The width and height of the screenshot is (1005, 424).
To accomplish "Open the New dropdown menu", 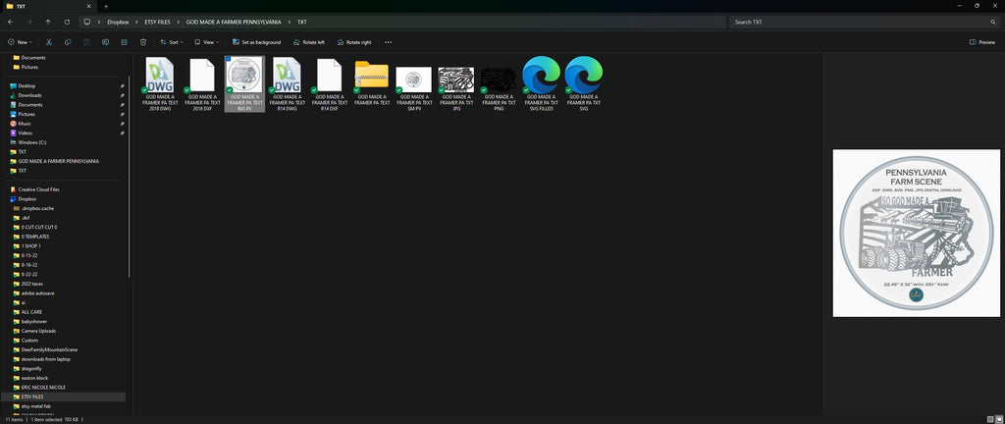I will pyautogui.click(x=20, y=42).
